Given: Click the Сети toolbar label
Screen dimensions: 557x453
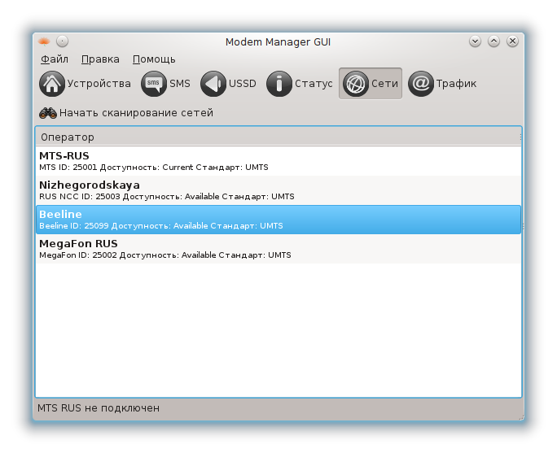Looking at the screenshot, I should [384, 84].
